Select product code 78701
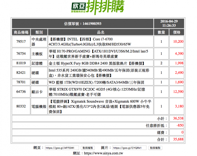The height and width of the screenshot is (156, 197). [x=21, y=82]
